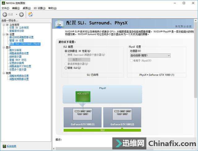Viewport: 198px width, 151px height.
Task: Open the 编辑(E) menu
Action: (16, 8)
